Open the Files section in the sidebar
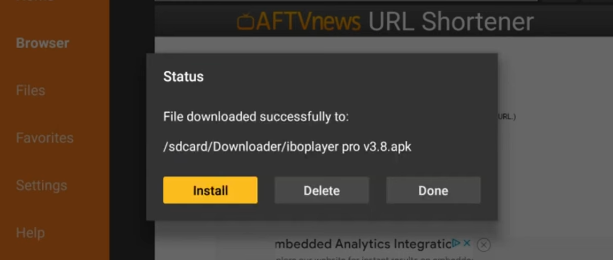Viewport: 613px width, 260px height. [30, 91]
